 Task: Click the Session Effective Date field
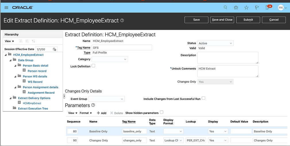coord(44,49)
